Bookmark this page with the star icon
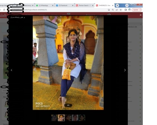The height and width of the screenshot is (125, 157). 121,10
